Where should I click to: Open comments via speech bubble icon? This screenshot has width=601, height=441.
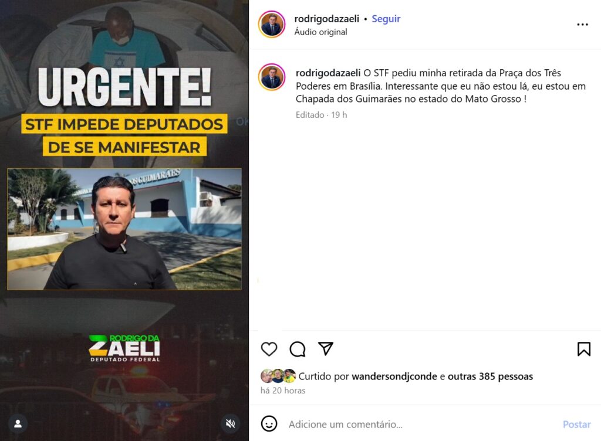click(298, 349)
